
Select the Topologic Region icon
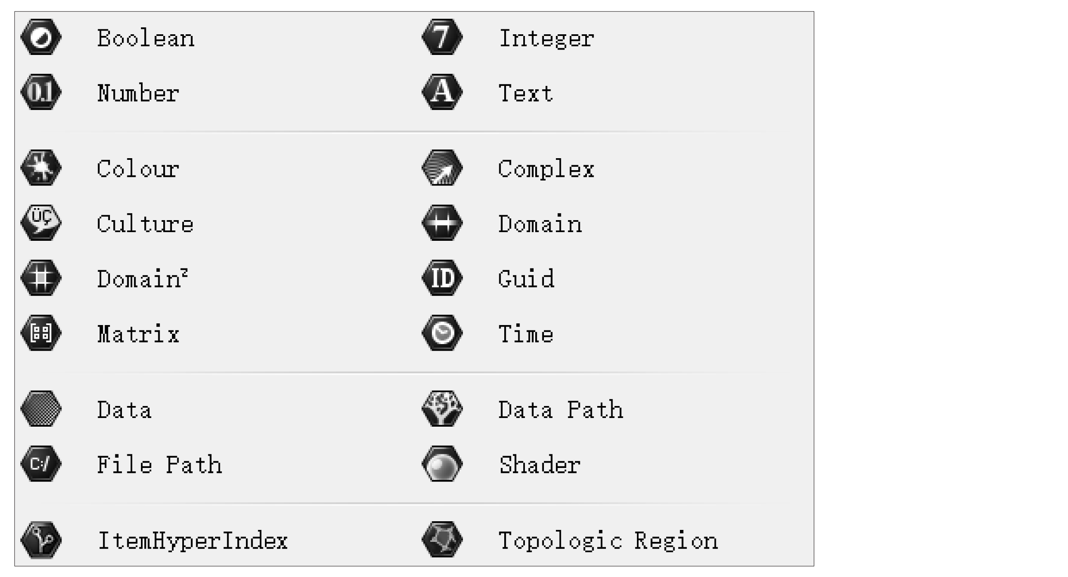pyautogui.click(x=442, y=540)
